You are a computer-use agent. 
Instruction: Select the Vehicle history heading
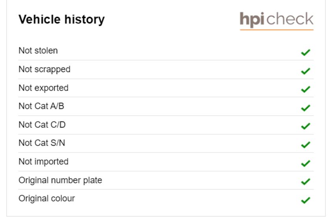click(61, 20)
